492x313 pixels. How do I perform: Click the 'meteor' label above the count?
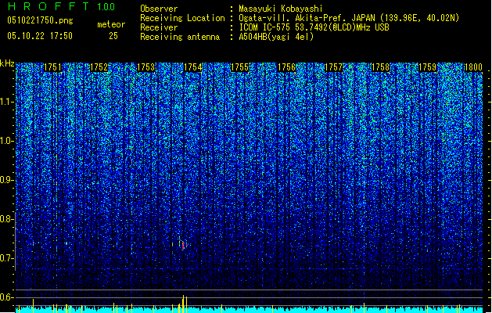(x=111, y=24)
